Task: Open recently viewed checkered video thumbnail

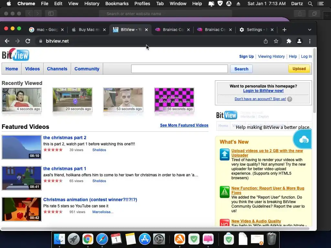Action: 174,100
